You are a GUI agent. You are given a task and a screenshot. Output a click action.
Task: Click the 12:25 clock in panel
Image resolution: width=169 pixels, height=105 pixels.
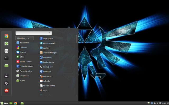pyautogui.click(x=164, y=103)
